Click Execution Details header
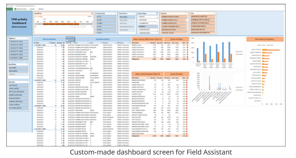 pyautogui.click(x=102, y=39)
